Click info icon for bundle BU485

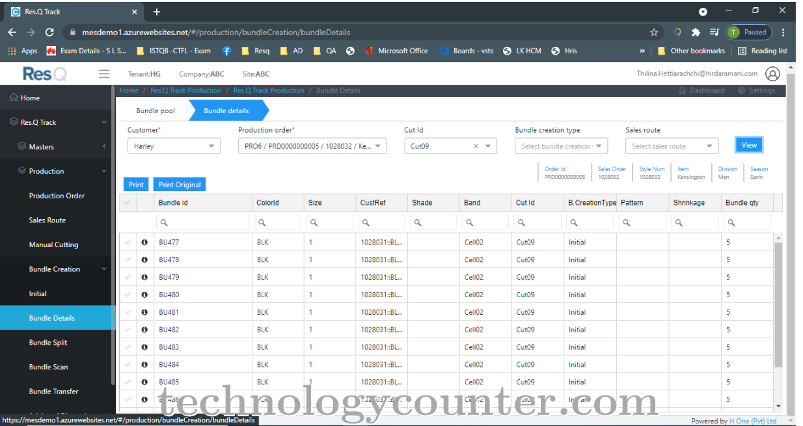tap(144, 382)
